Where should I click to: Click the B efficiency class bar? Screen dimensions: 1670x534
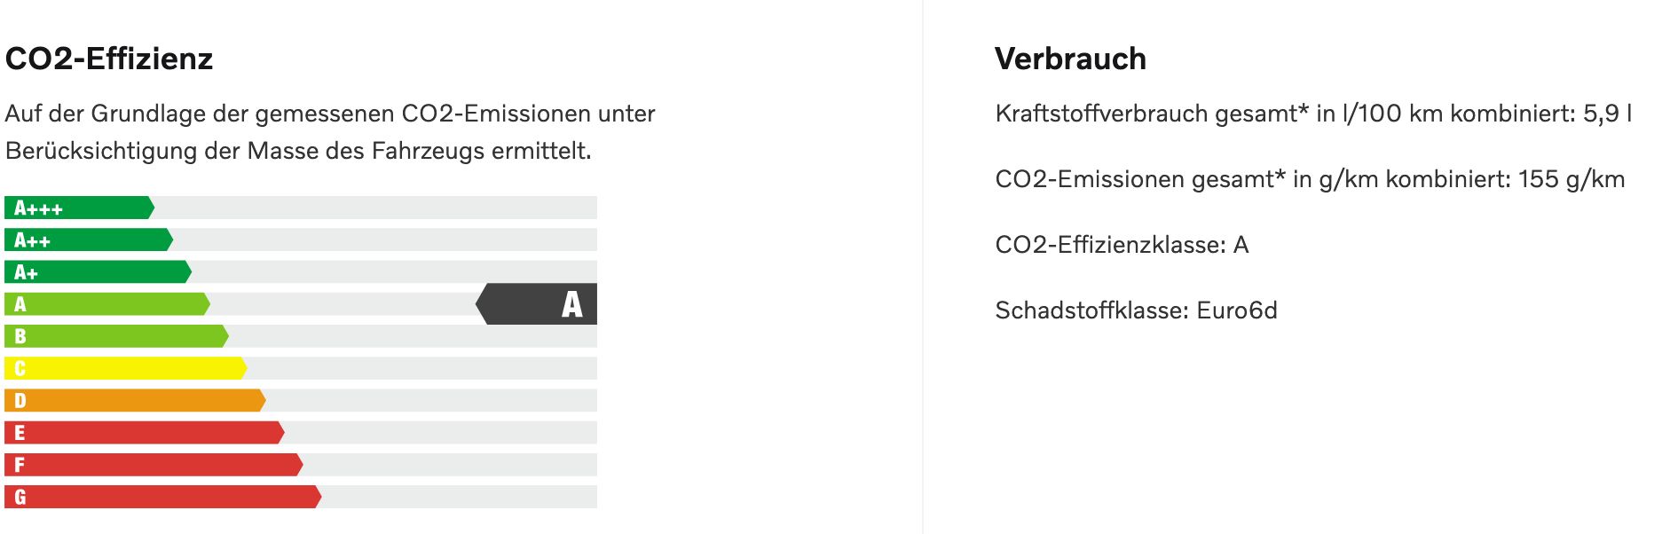(x=116, y=336)
